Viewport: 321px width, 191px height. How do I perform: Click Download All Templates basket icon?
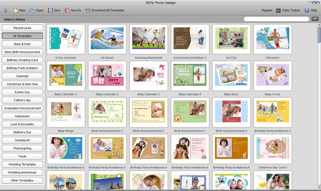coord(88,11)
